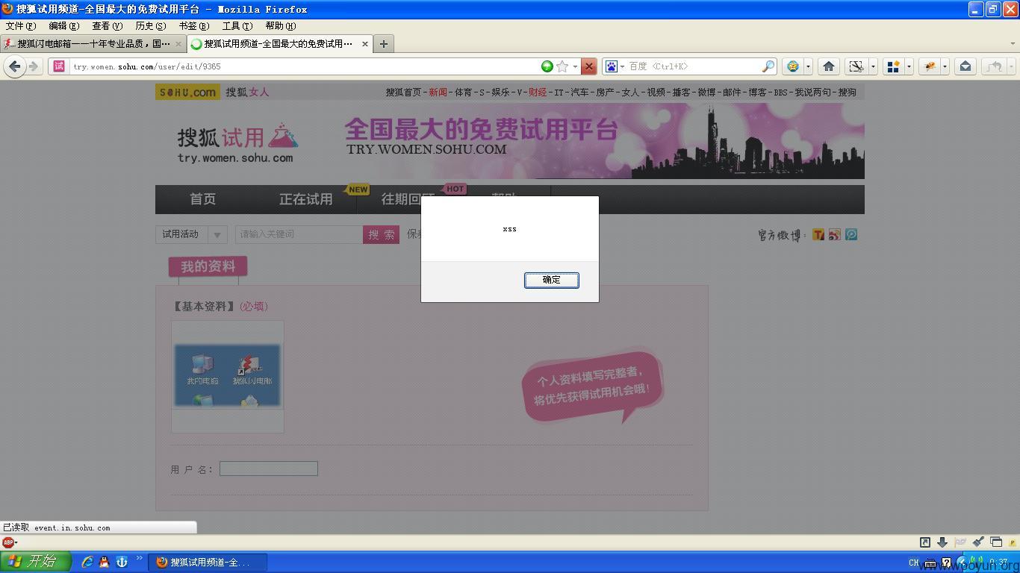The width and height of the screenshot is (1020, 573).
Task: Click the stacked windows icon in status bar
Action: (996, 542)
